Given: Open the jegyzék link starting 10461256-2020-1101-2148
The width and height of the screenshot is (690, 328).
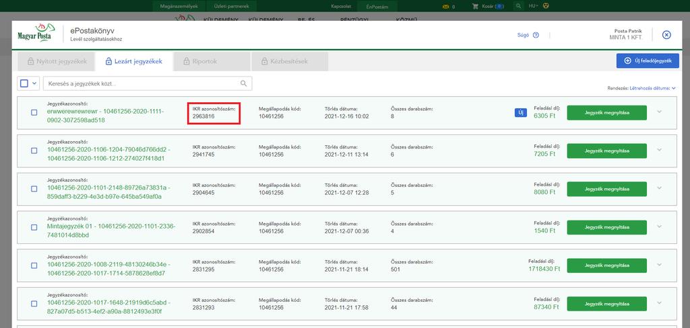Looking at the screenshot, I should click(x=108, y=192).
